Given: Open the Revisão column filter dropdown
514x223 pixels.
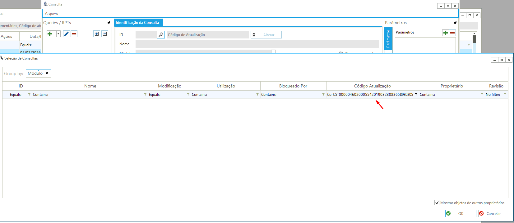Looking at the screenshot, I should [x=505, y=95].
